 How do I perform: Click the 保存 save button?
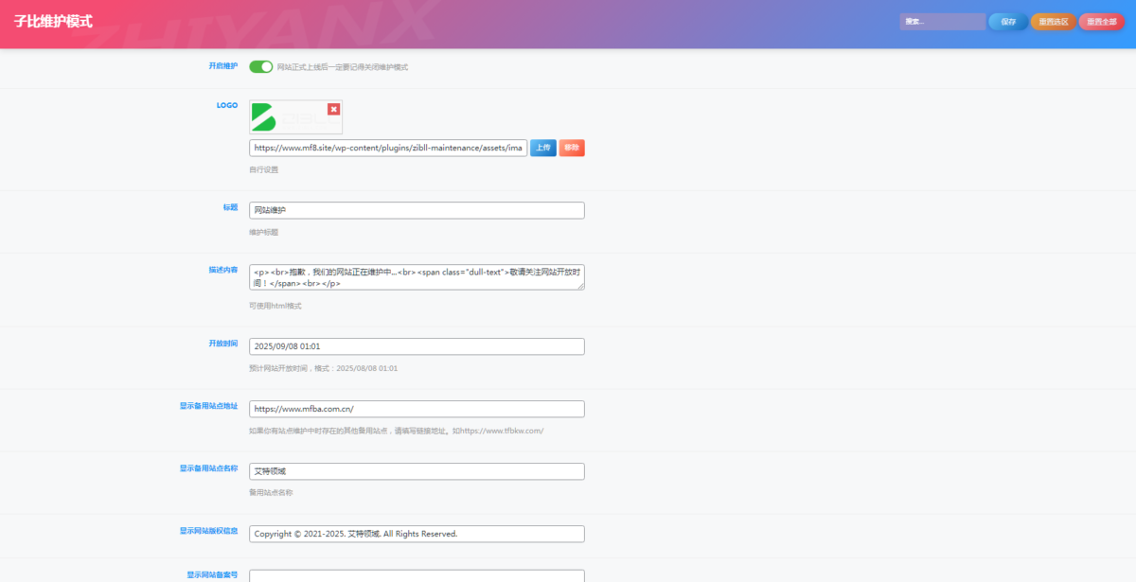pyautogui.click(x=1007, y=22)
